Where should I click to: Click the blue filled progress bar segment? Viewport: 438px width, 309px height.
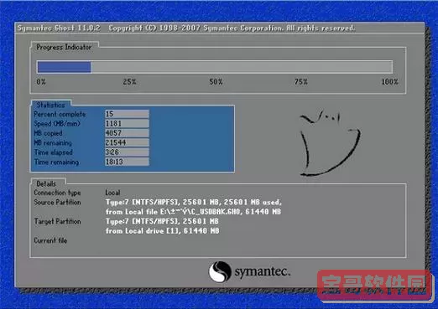point(64,67)
